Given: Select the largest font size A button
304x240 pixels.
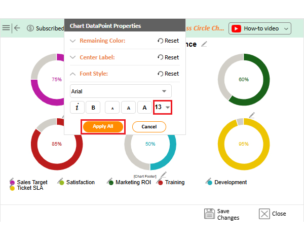Looking at the screenshot, I should coord(144,107).
